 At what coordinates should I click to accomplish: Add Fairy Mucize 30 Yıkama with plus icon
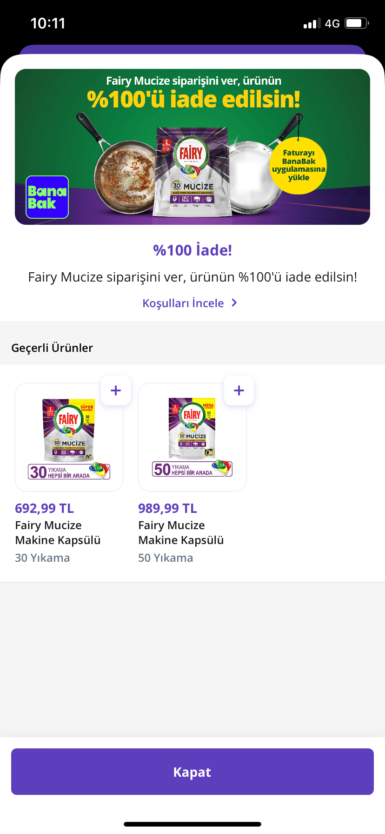pyautogui.click(x=116, y=390)
